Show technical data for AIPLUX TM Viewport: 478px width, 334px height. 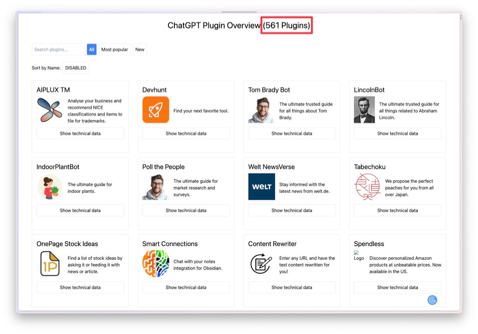click(x=80, y=133)
